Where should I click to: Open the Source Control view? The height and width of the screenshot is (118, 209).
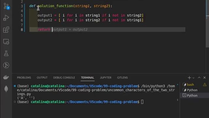pos(6,6)
